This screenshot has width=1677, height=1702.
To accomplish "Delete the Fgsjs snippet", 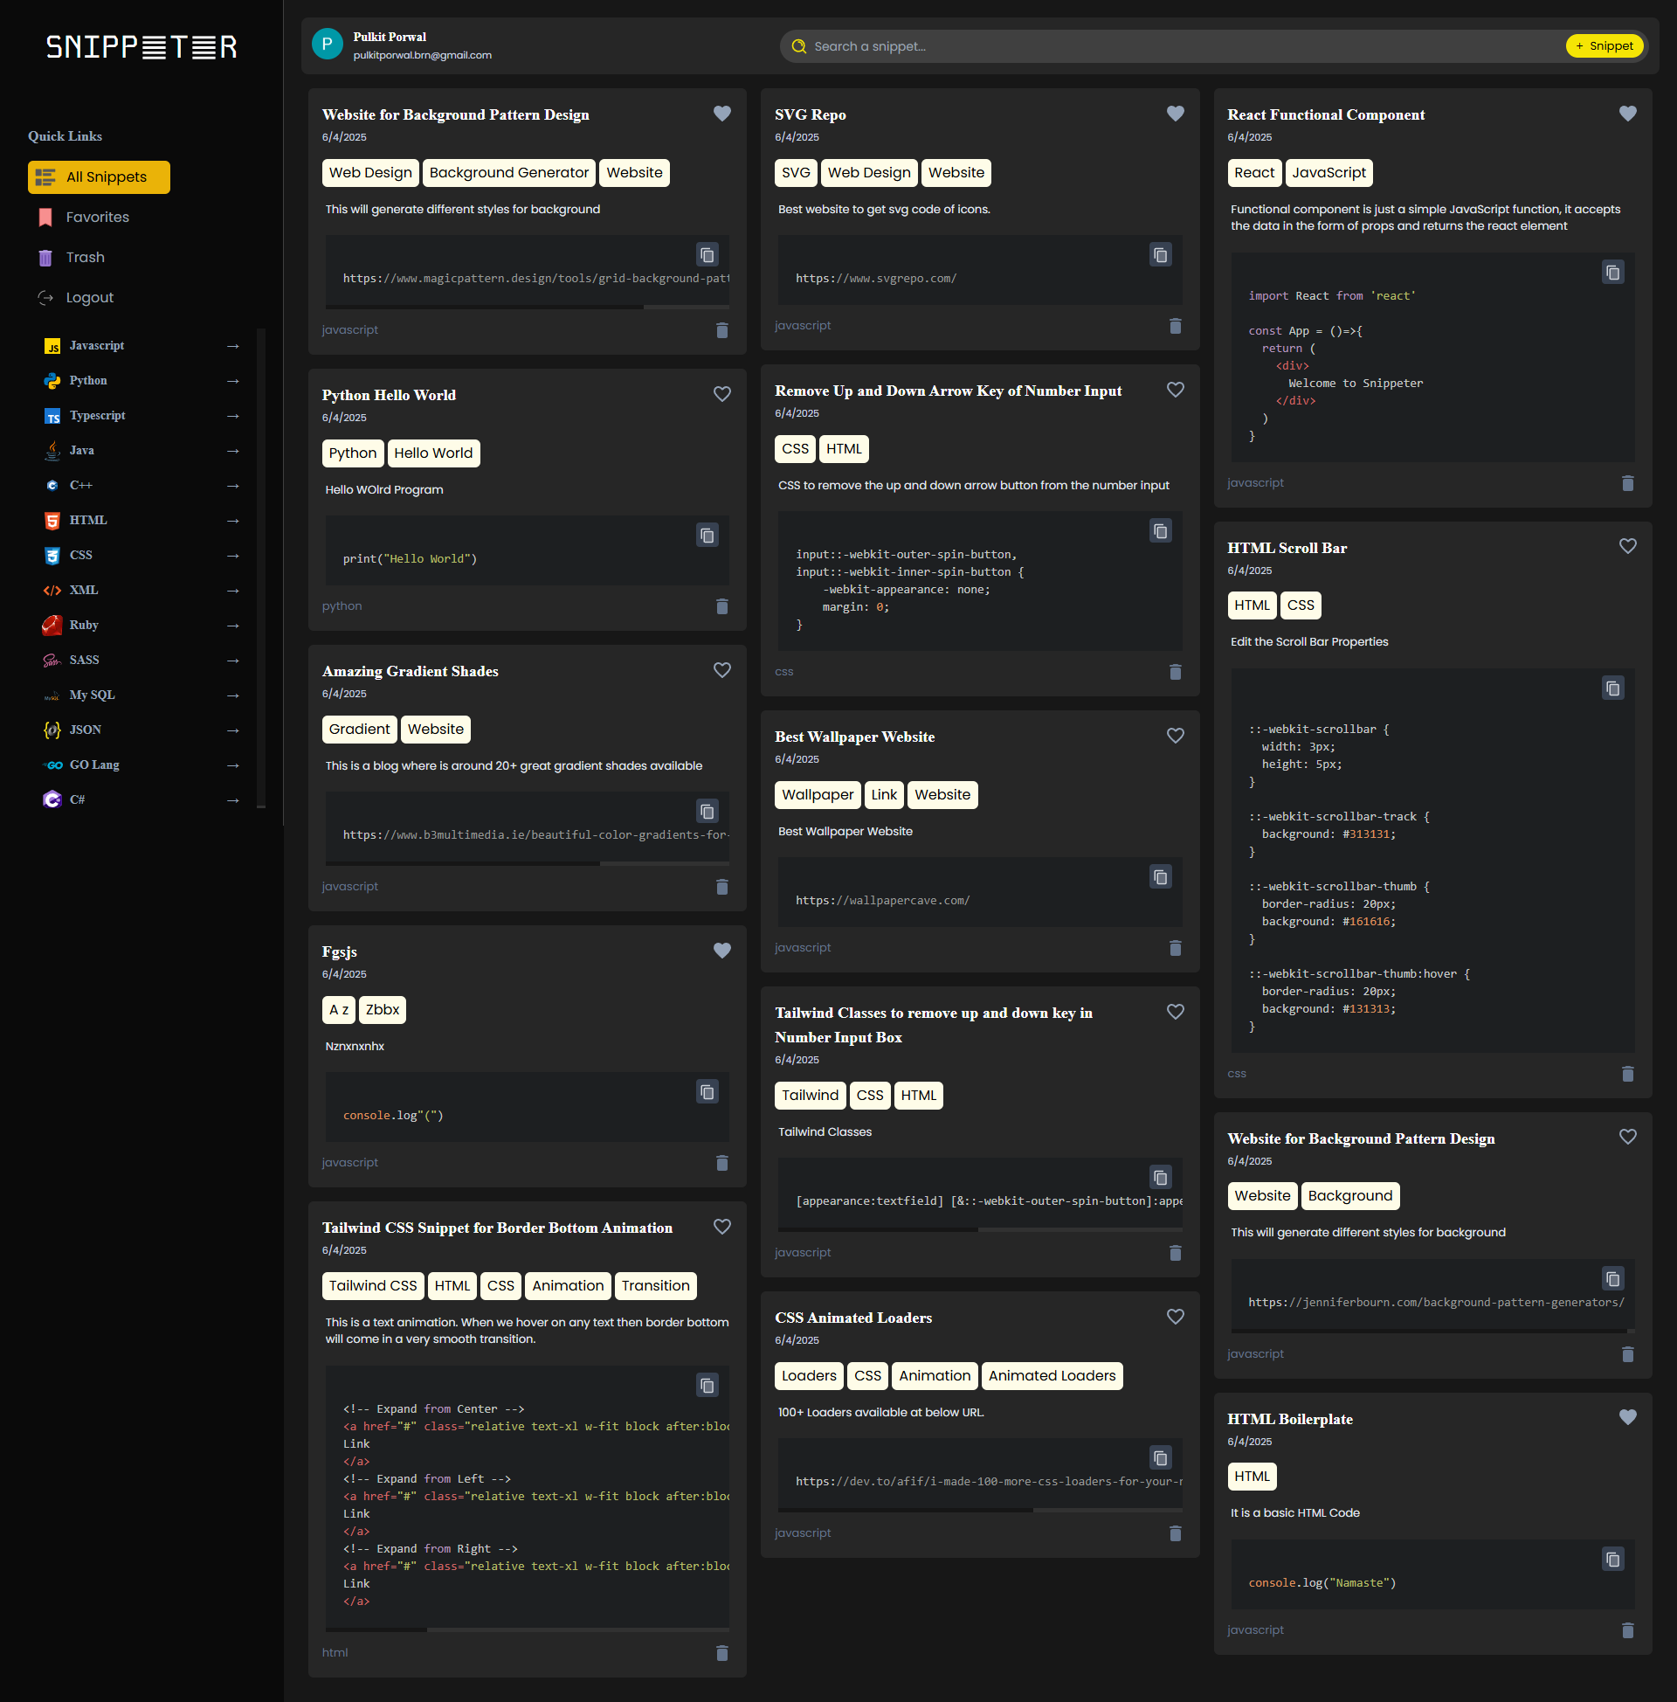I will 721,1163.
